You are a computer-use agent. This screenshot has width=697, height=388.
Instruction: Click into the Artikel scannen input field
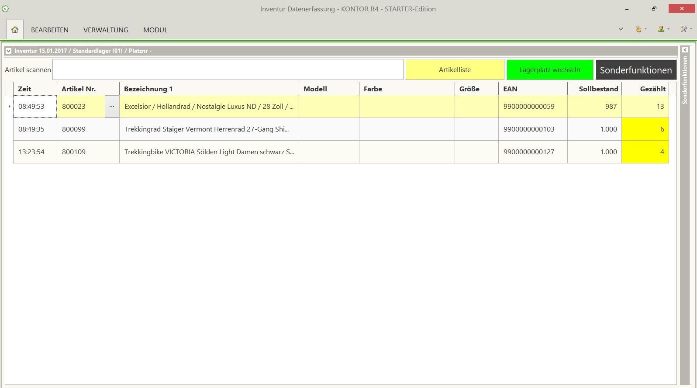tap(228, 70)
